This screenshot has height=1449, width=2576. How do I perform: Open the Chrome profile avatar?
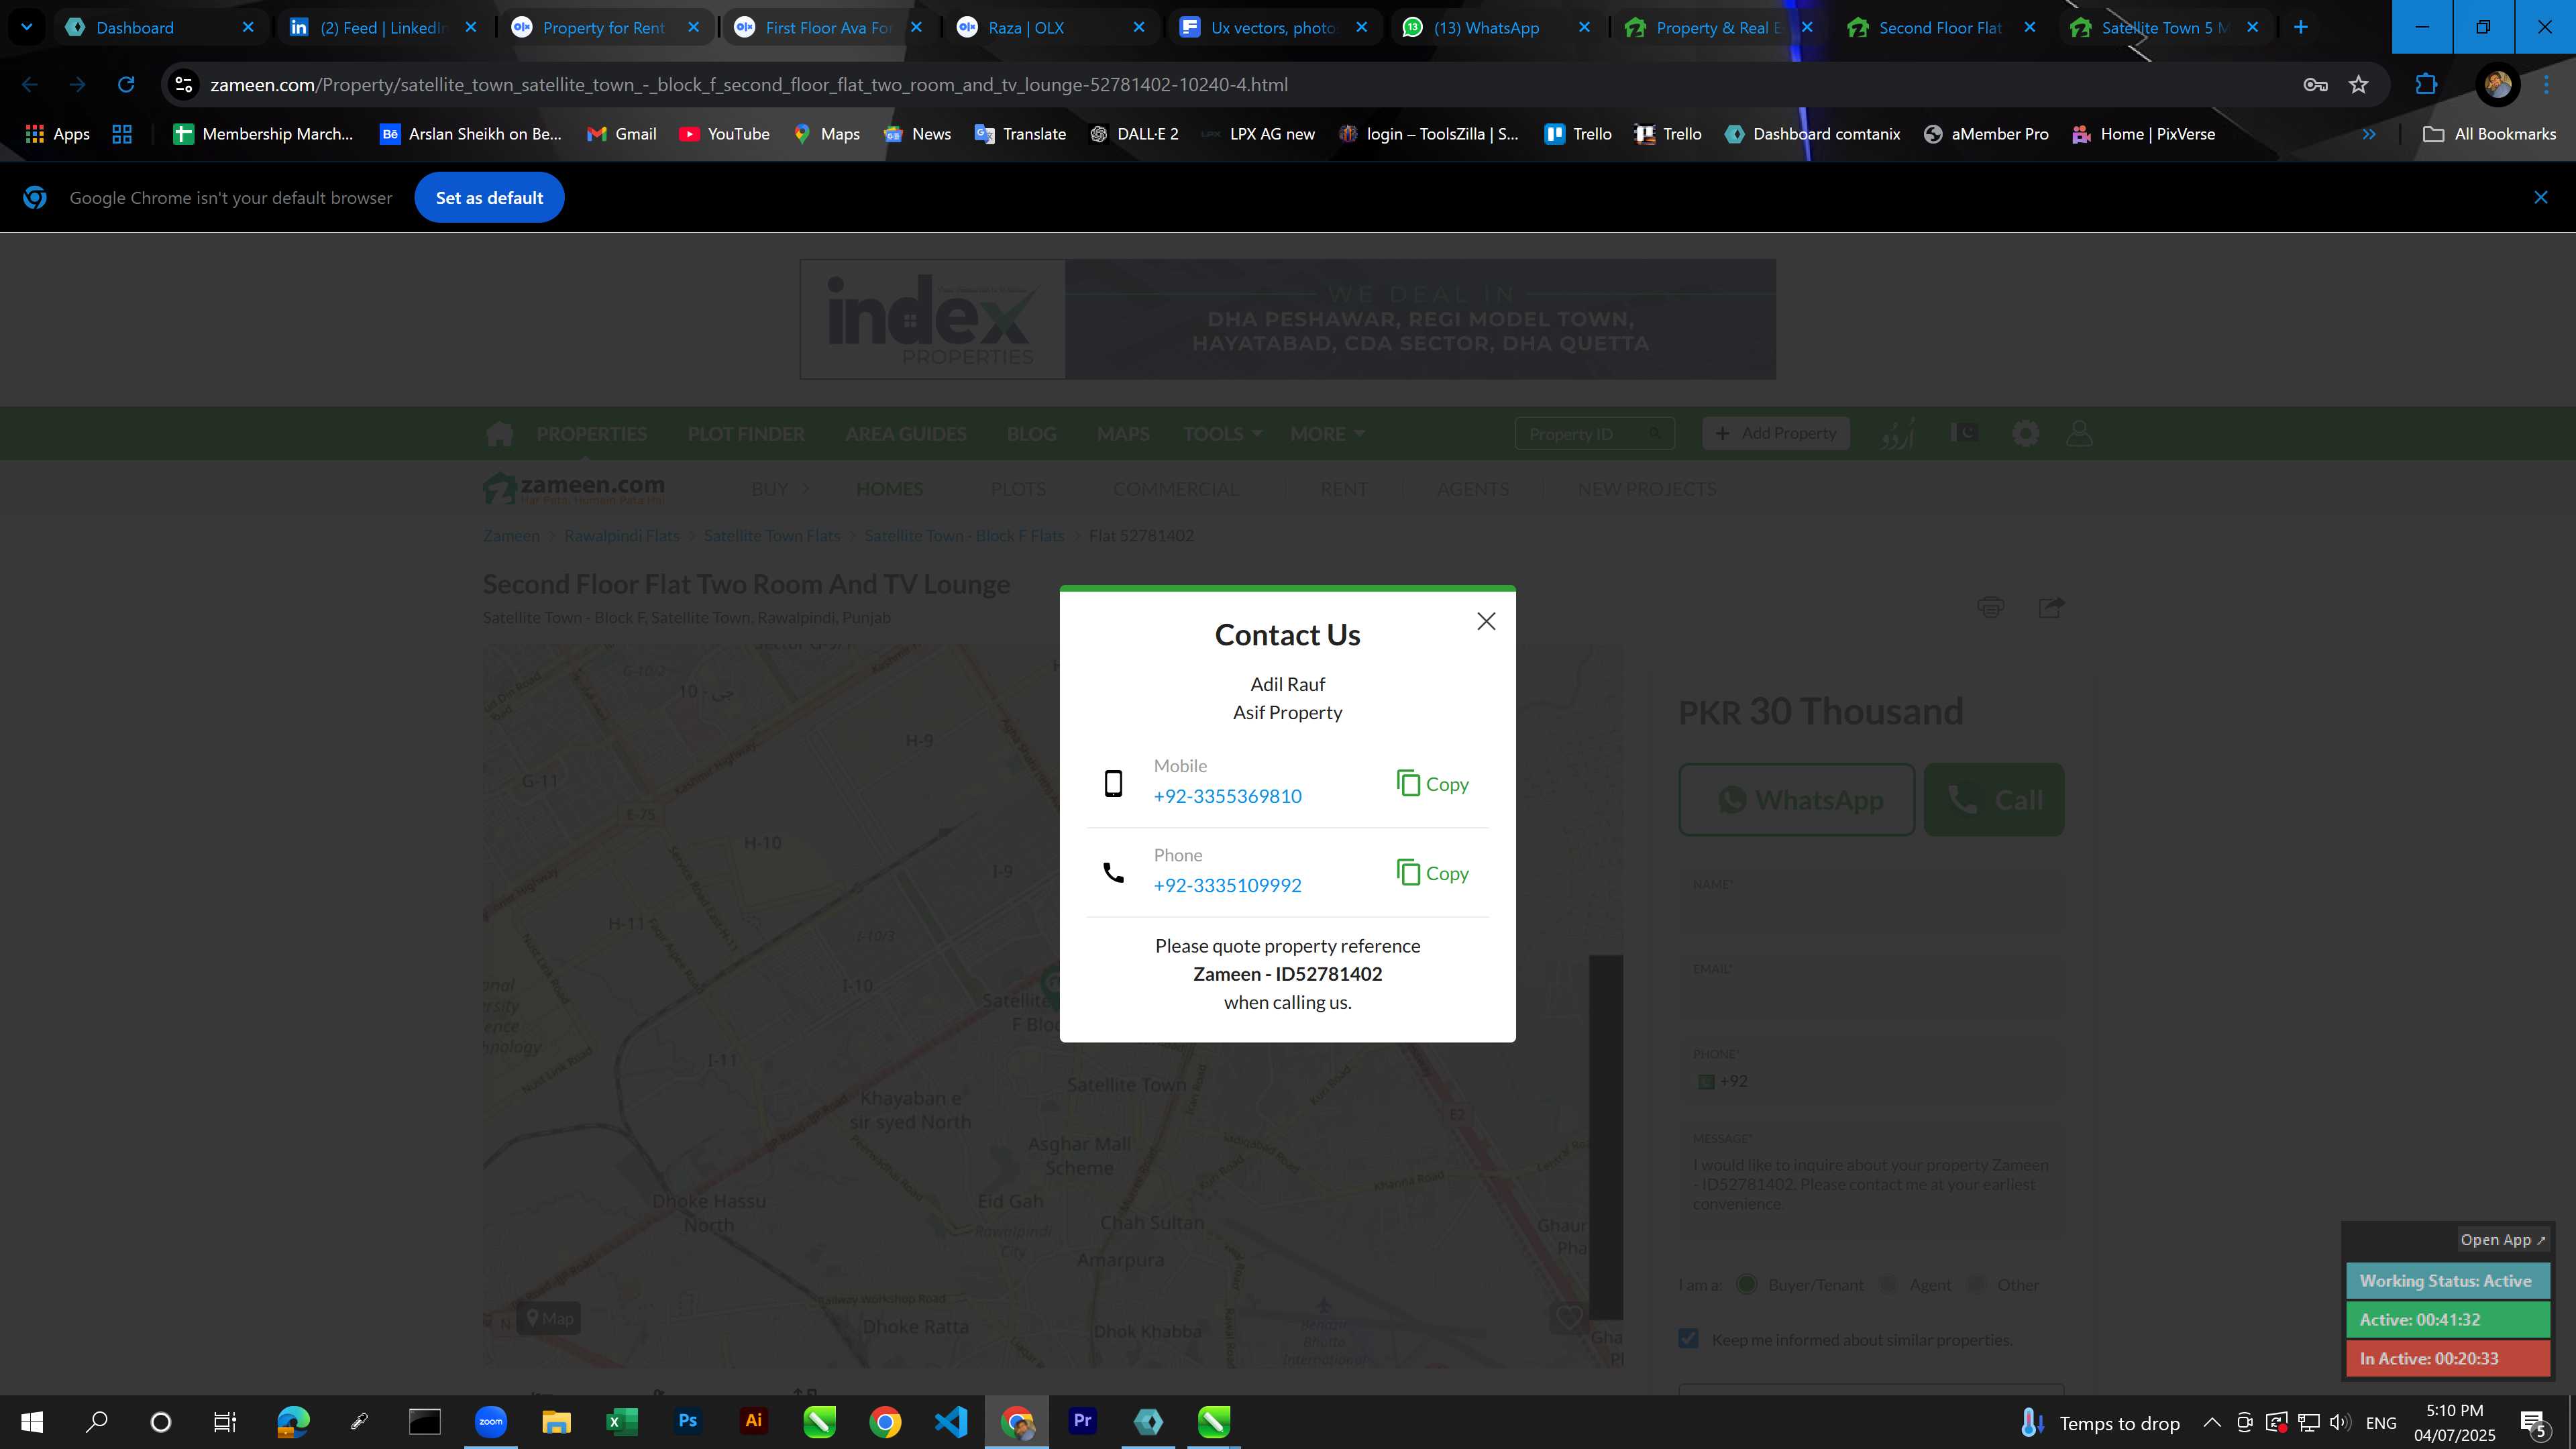(2497, 85)
